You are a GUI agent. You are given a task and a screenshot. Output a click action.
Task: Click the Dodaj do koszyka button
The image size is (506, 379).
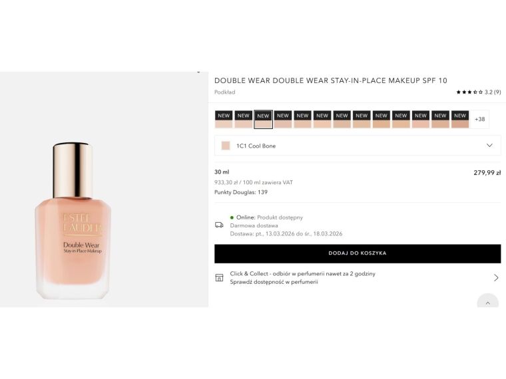(x=358, y=253)
